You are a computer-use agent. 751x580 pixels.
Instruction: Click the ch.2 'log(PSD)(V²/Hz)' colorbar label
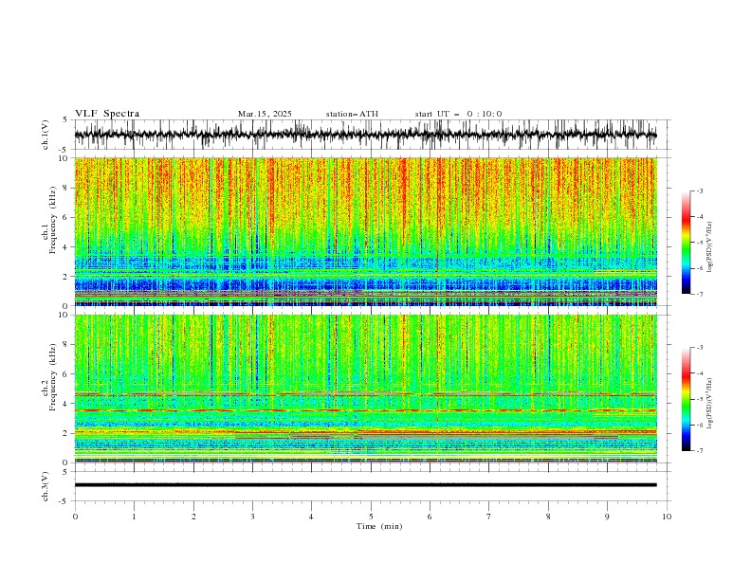[x=710, y=404]
